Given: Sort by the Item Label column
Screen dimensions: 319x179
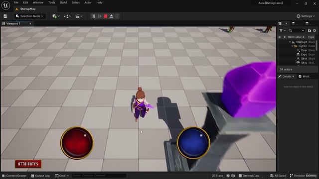Looking at the screenshot, I should pyautogui.click(x=296, y=37).
